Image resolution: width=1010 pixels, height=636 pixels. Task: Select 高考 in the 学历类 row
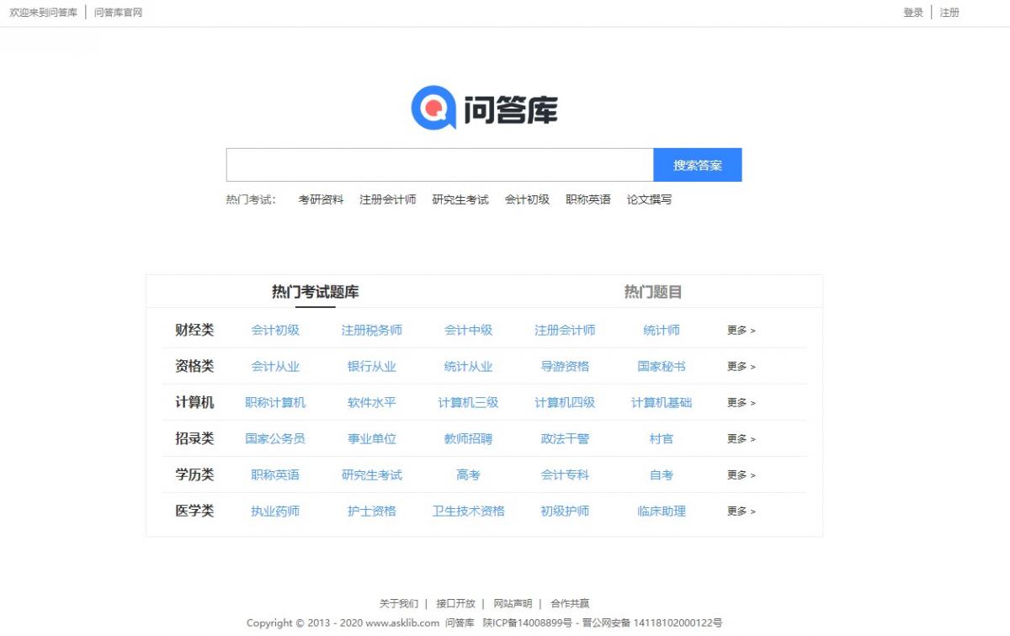(468, 475)
